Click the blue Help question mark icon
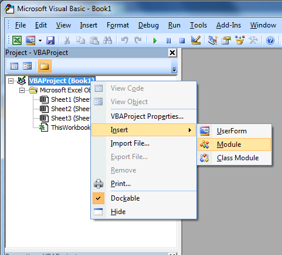The height and width of the screenshot is (255, 282). click(270, 40)
